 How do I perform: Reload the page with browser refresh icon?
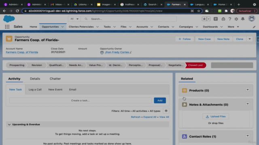pos(17,11)
